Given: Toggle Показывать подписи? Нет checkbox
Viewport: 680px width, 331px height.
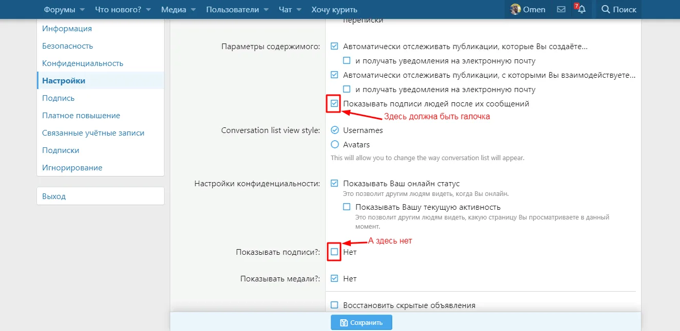Looking at the screenshot, I should tap(334, 252).
